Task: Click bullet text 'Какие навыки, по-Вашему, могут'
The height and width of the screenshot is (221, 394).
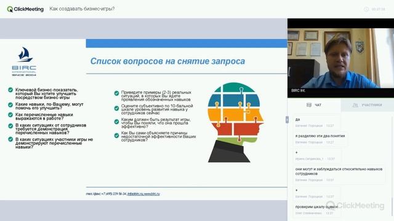Action: [x=49, y=106]
